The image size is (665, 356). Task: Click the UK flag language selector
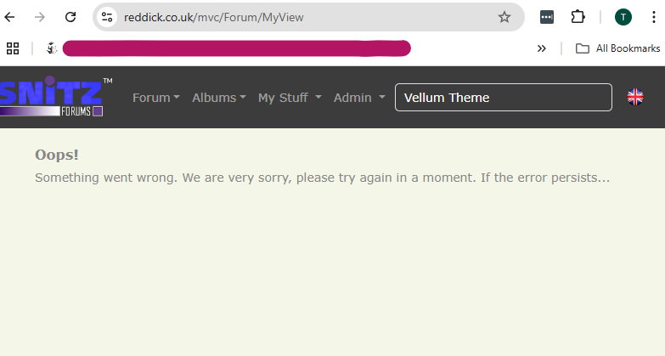635,97
